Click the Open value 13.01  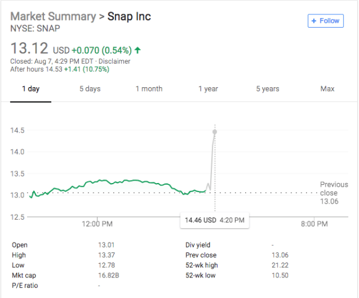pos(106,245)
